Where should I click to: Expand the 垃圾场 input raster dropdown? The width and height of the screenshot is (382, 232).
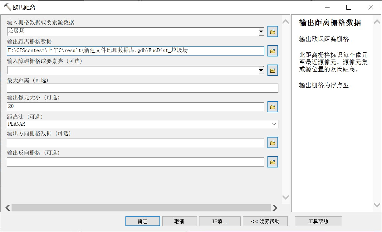coord(261,31)
